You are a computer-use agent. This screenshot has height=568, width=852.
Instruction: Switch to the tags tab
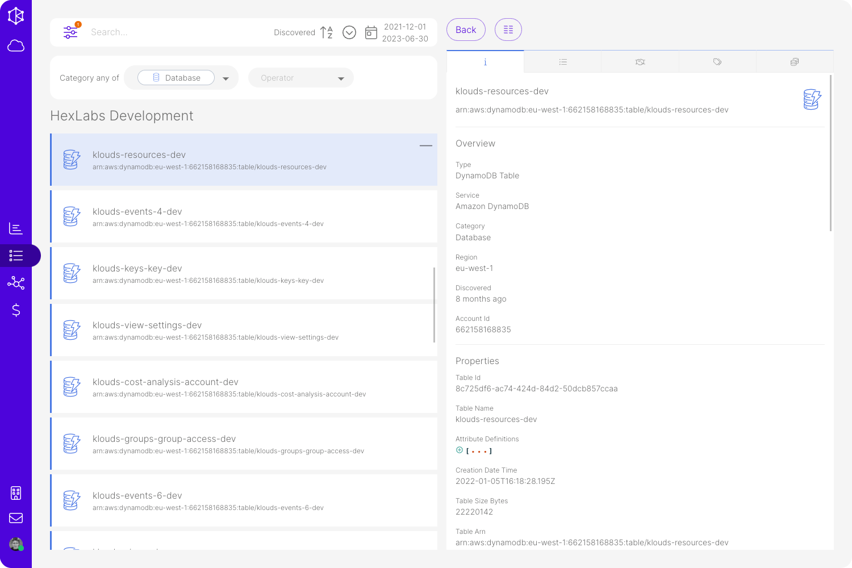717,62
